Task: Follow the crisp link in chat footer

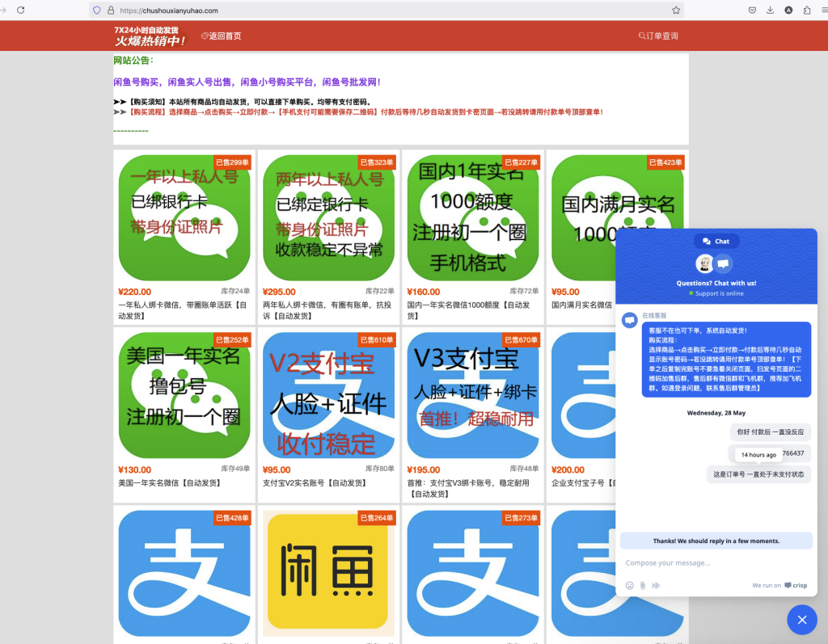Action: 796,585
